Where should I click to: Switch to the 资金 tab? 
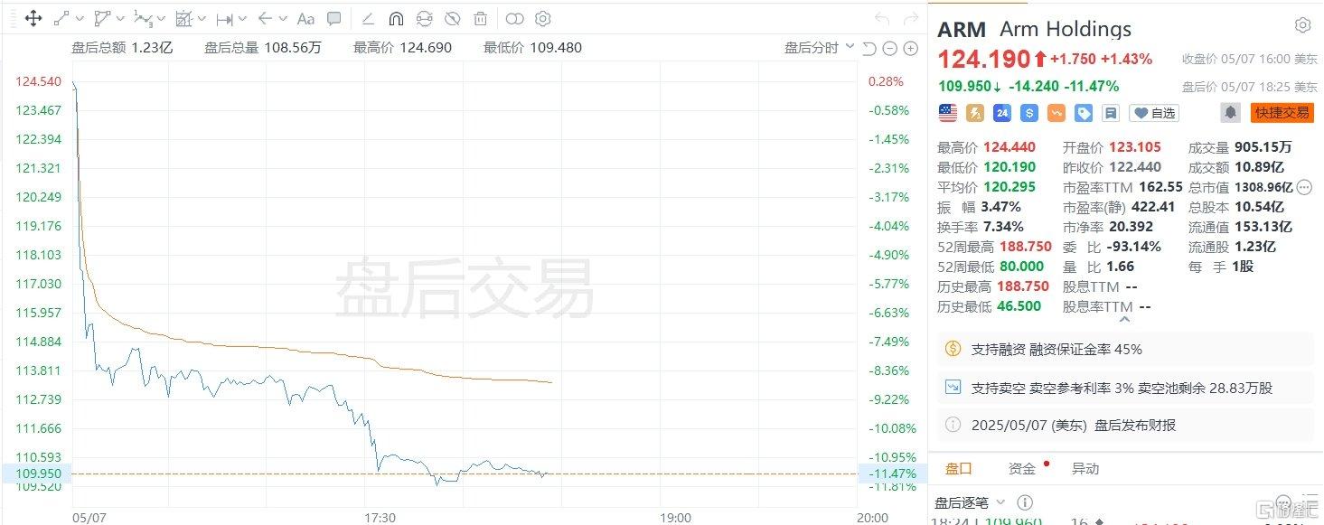(x=1022, y=468)
